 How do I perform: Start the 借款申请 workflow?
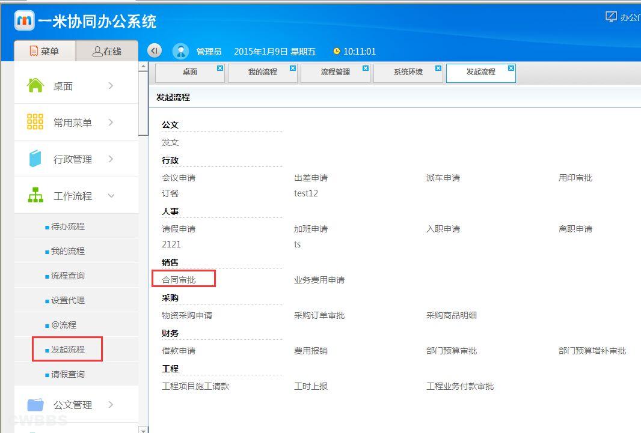179,351
